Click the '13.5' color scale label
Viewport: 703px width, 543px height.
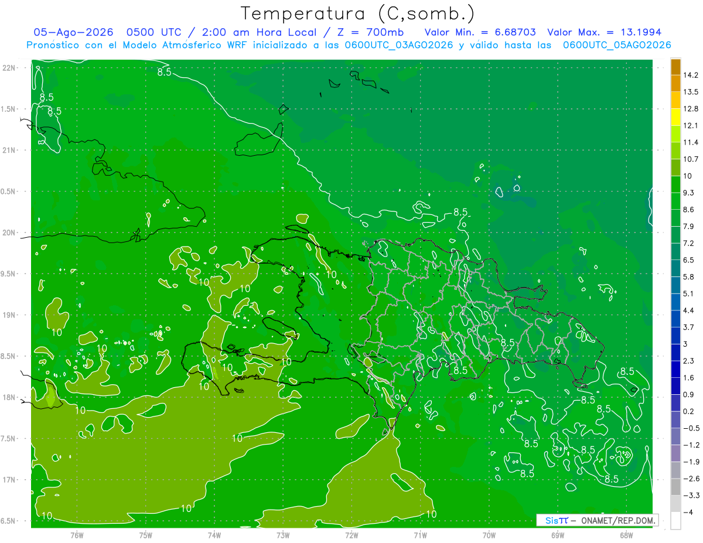coord(691,92)
